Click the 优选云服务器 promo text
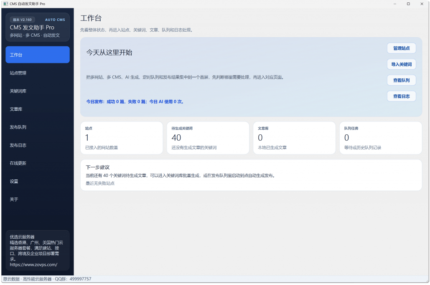 [22, 237]
